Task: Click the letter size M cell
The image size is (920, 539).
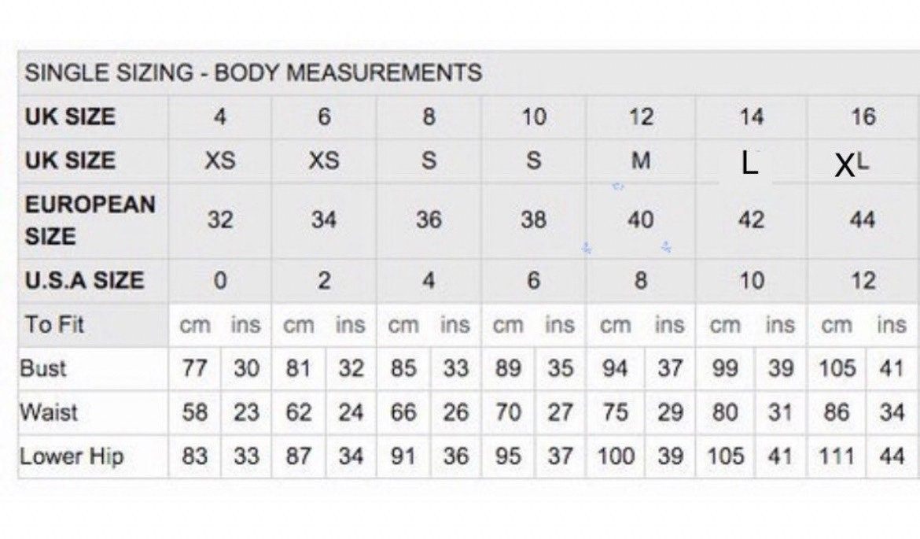Action: click(x=641, y=161)
